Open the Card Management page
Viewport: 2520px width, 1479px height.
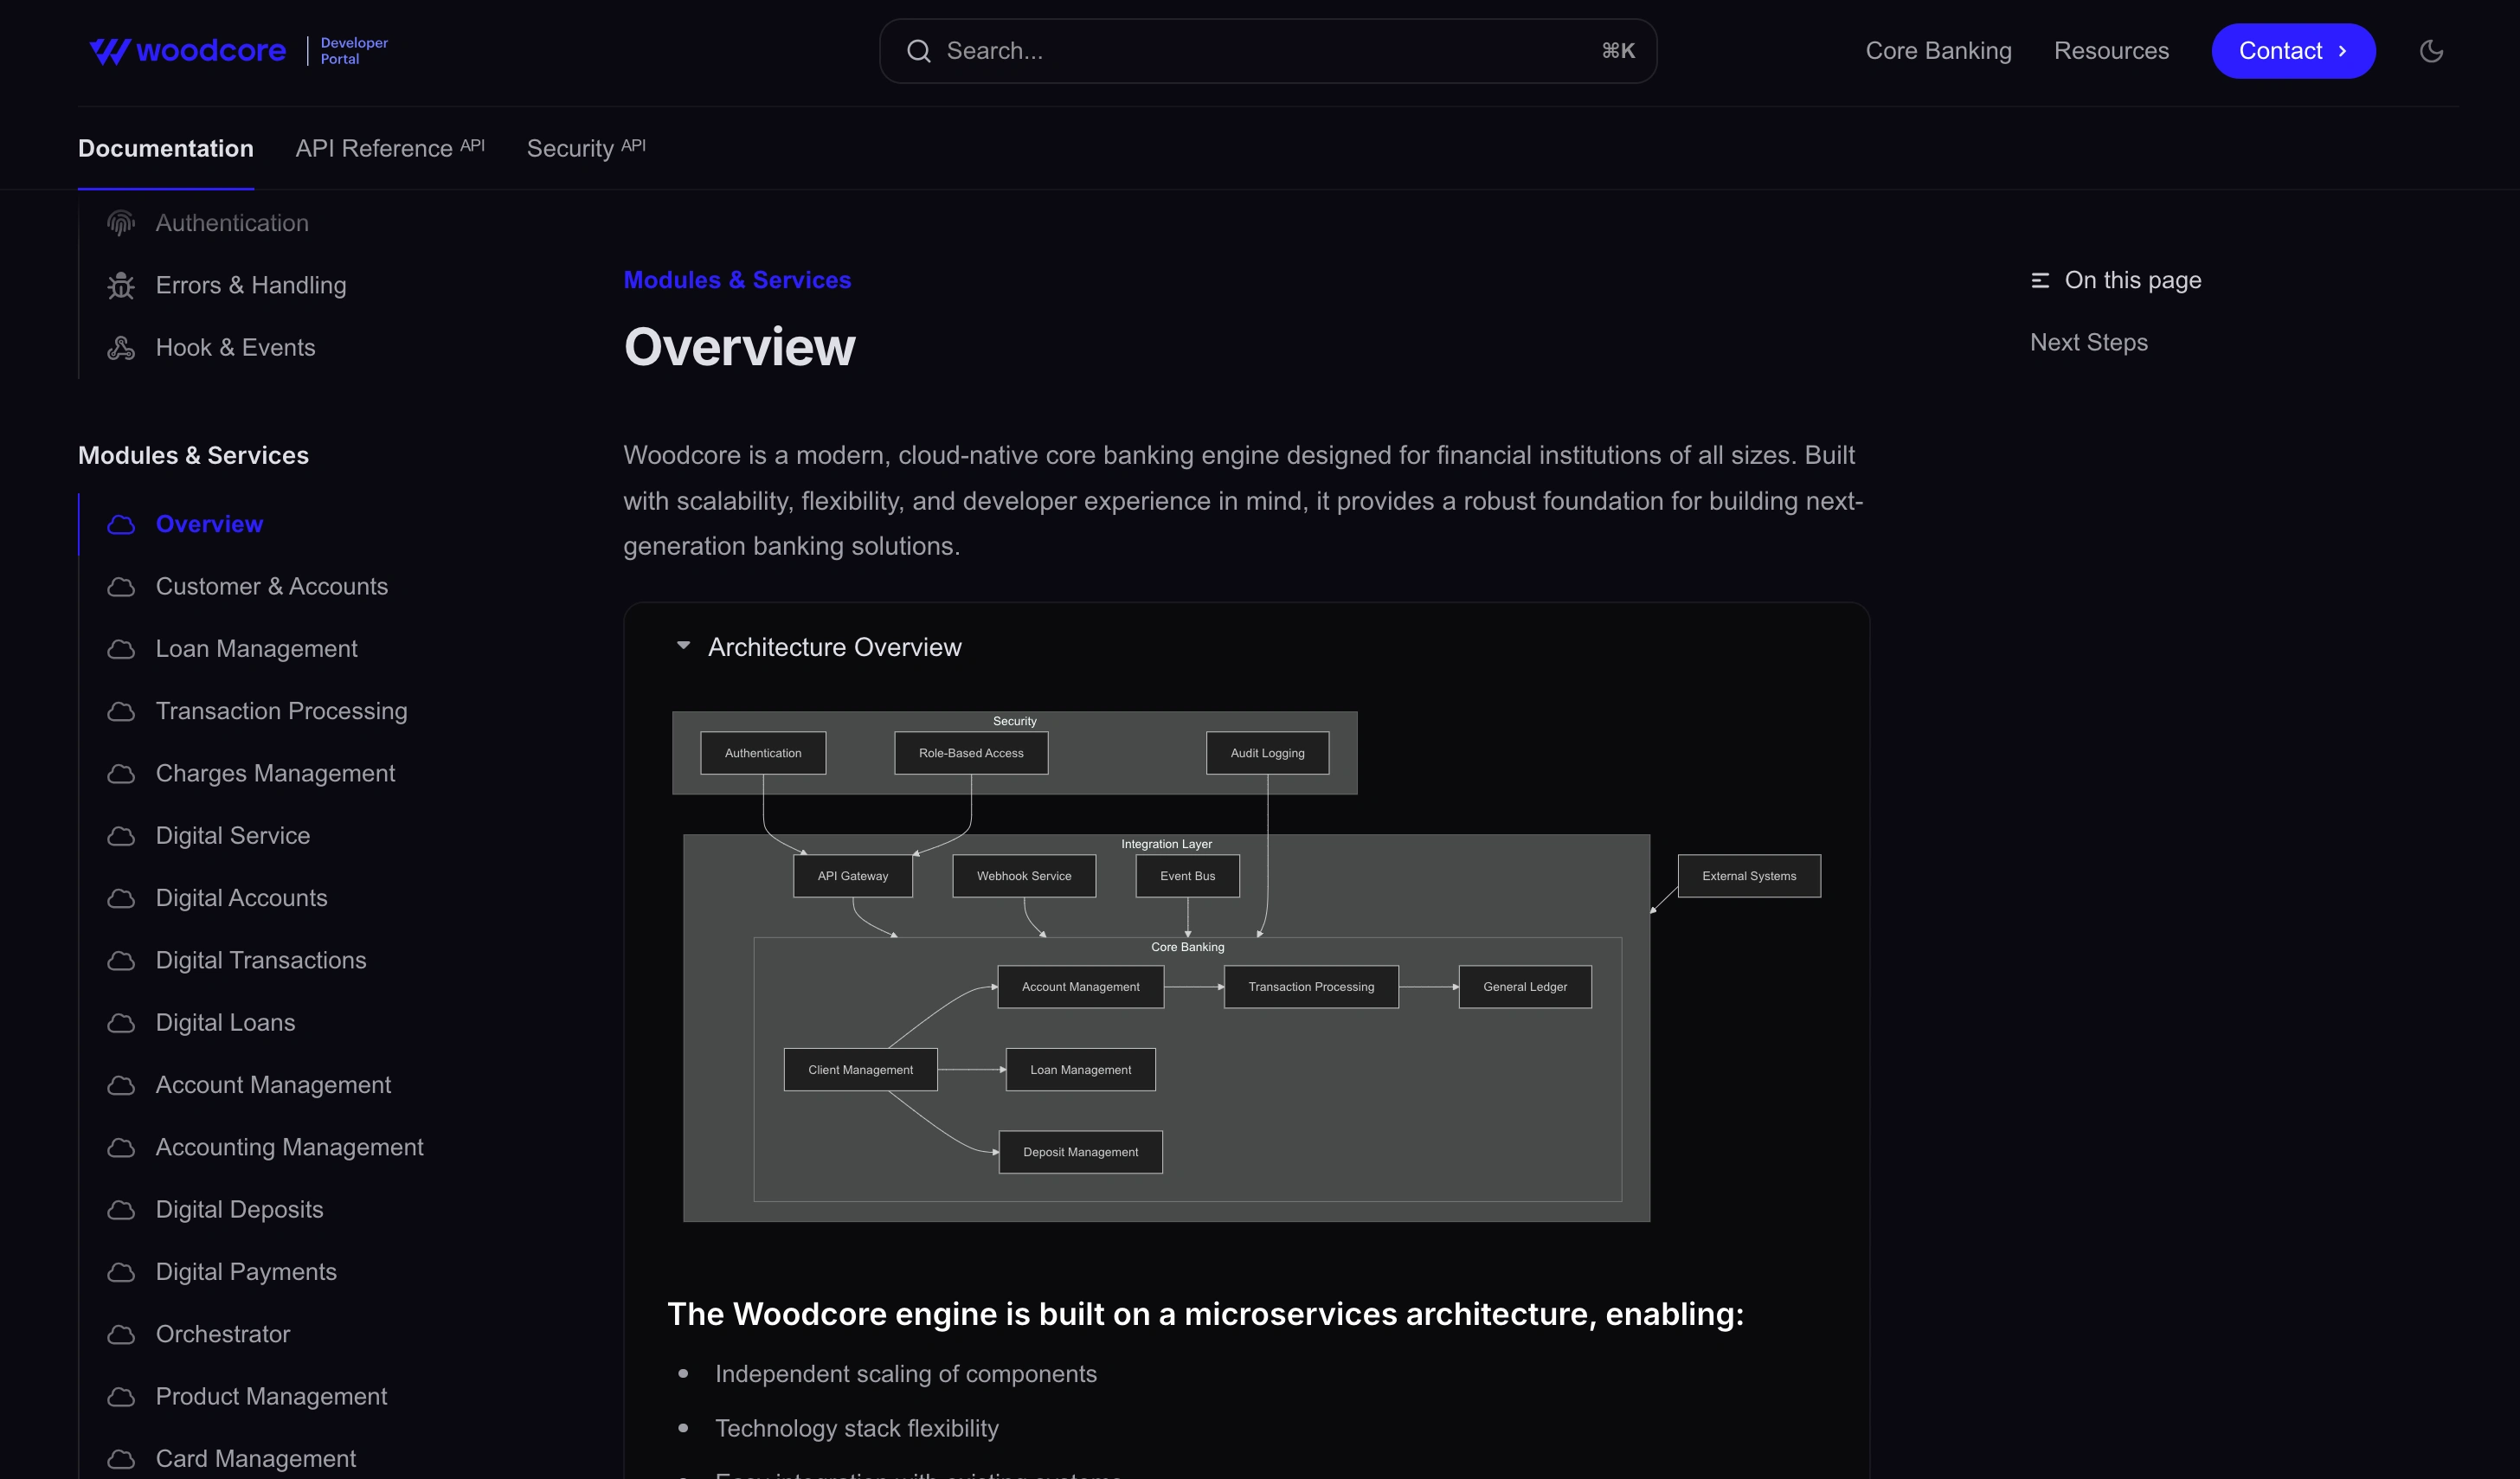[x=255, y=1459]
